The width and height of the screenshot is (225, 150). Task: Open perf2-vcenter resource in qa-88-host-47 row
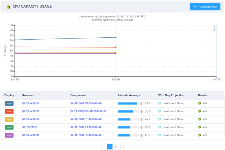(x=31, y=119)
